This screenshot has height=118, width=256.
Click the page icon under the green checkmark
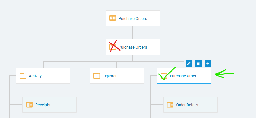click(164, 76)
